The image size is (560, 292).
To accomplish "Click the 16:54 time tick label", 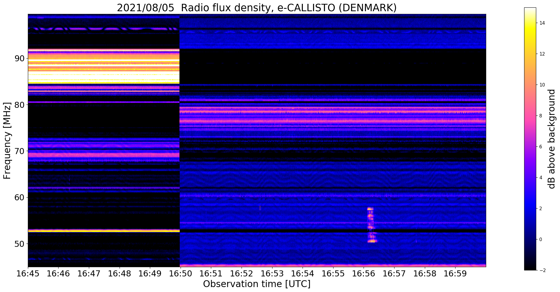I will pyautogui.click(x=303, y=273).
